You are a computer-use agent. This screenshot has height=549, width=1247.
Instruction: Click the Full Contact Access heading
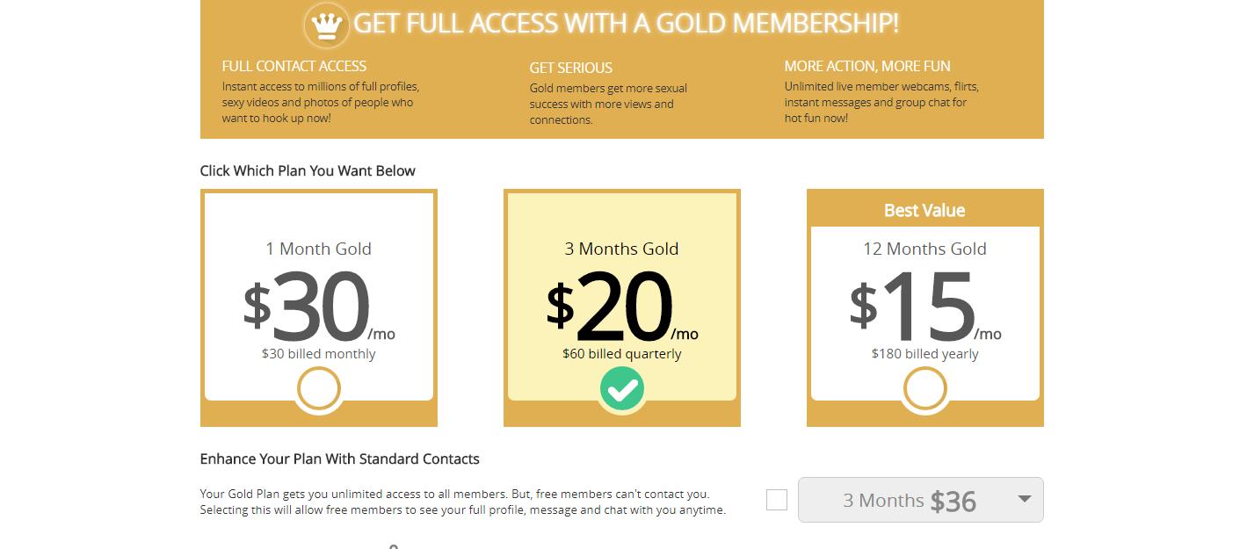coord(294,66)
